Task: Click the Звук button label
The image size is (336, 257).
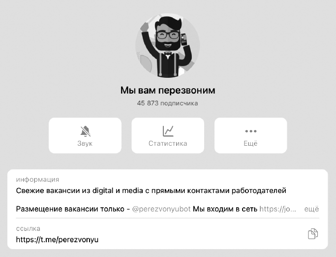Action: point(85,143)
